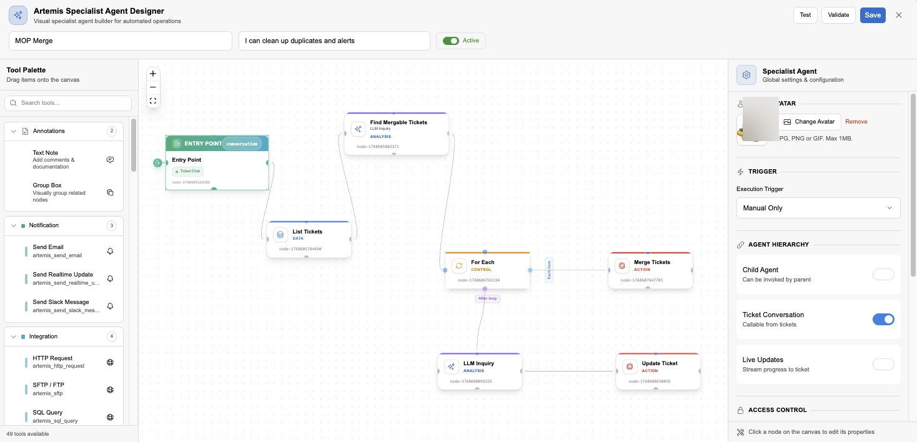Remove the agent avatar
This screenshot has height=442, width=917.
(x=856, y=121)
